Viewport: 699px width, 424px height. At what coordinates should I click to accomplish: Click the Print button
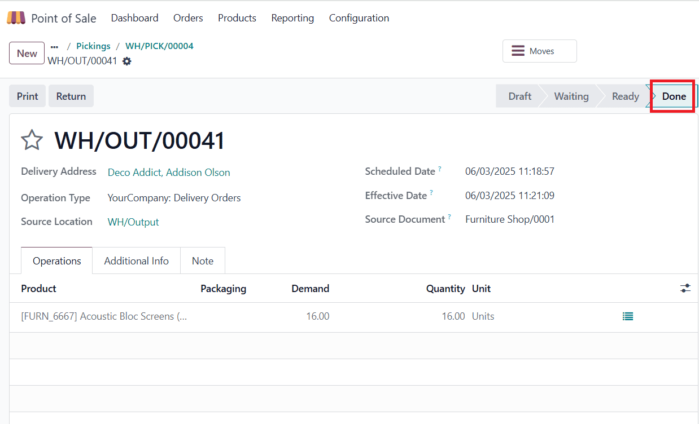[x=27, y=96]
